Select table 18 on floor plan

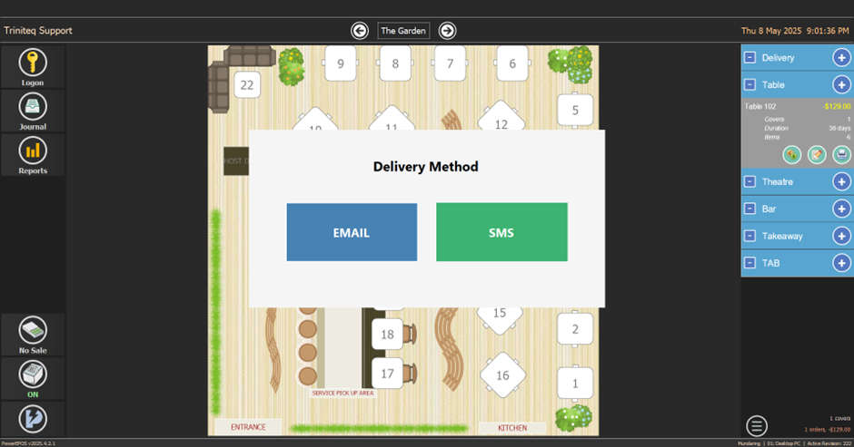click(387, 335)
